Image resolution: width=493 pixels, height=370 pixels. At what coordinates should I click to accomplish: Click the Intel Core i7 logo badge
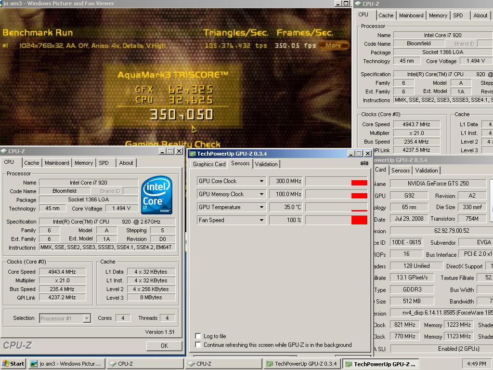(156, 195)
